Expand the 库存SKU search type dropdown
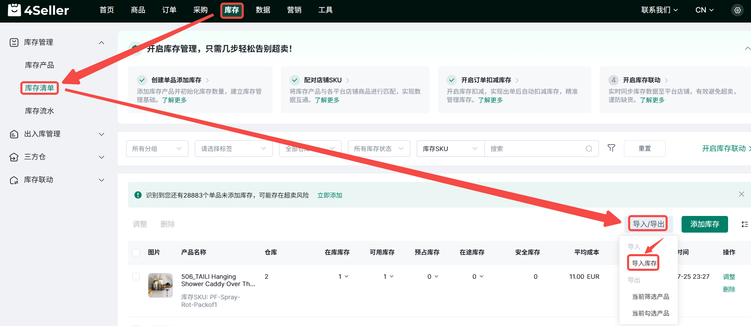The width and height of the screenshot is (751, 326). tap(450, 149)
